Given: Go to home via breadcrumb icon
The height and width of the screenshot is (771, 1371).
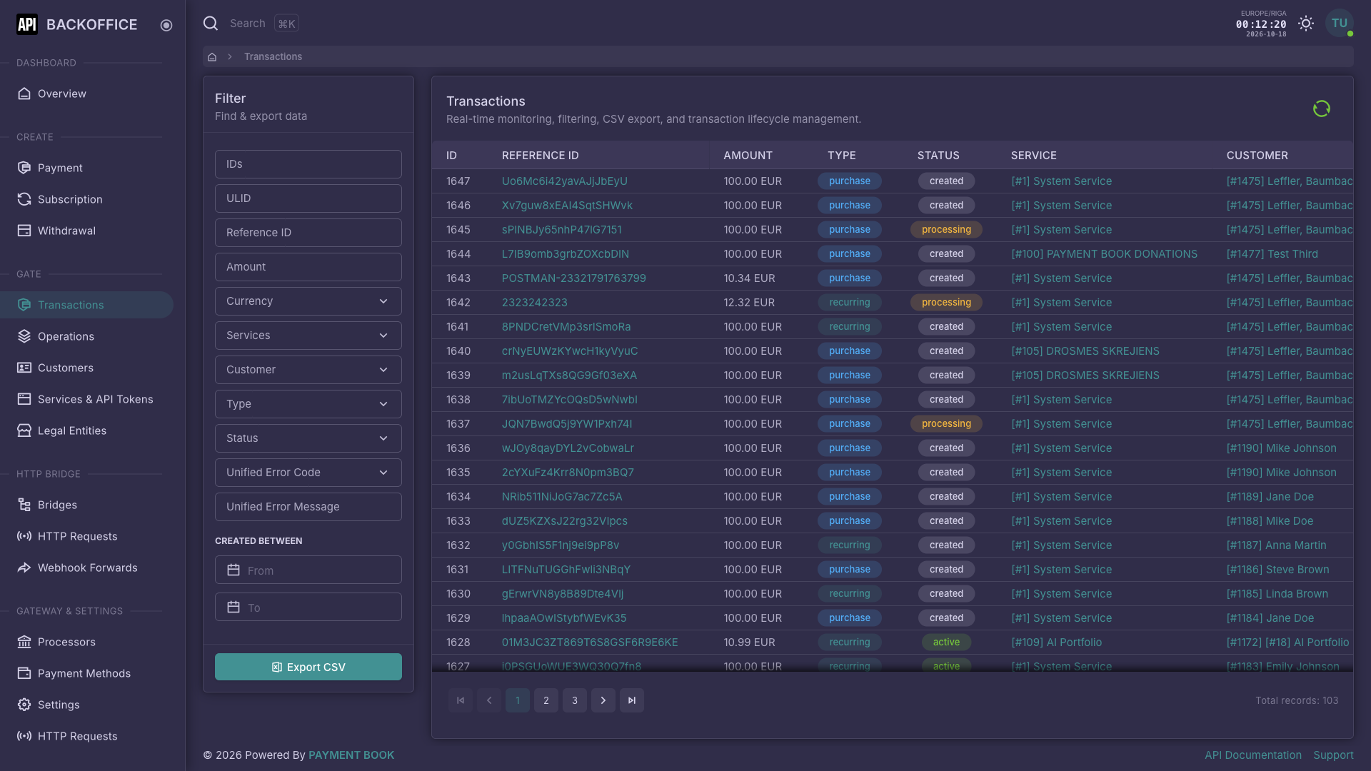Looking at the screenshot, I should pos(212,57).
